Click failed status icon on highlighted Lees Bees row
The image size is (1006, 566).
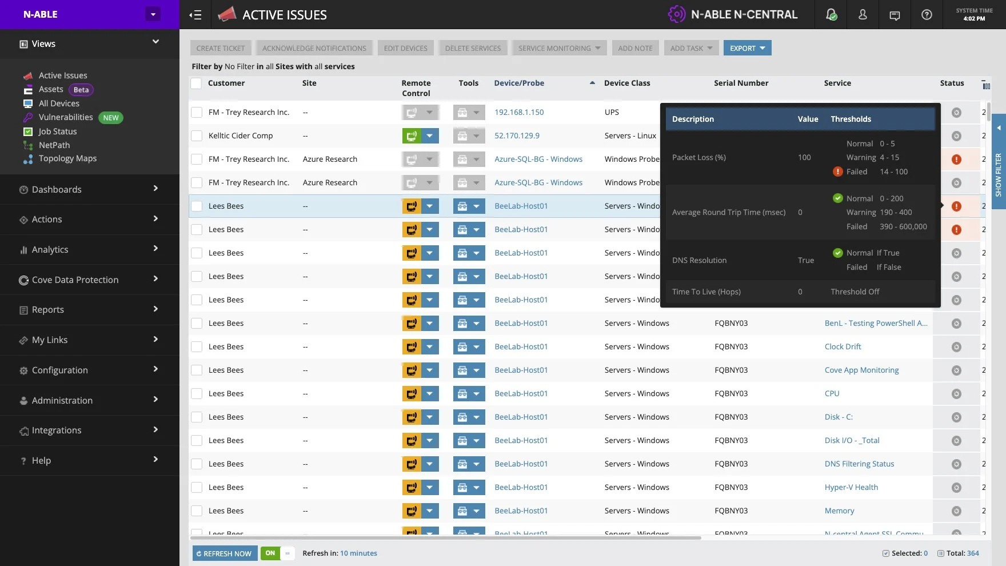point(956,206)
